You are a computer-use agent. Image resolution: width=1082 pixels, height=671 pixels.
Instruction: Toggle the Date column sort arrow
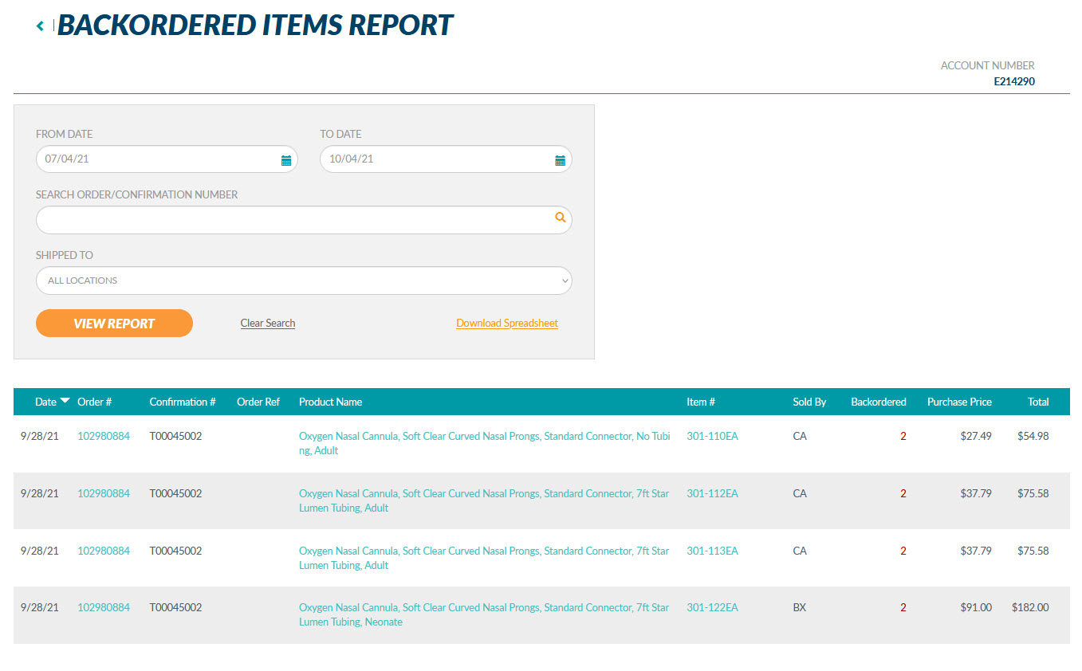click(65, 401)
